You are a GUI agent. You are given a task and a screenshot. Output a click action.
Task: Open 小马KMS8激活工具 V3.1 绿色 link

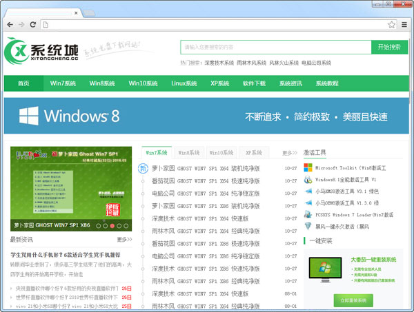point(347,191)
